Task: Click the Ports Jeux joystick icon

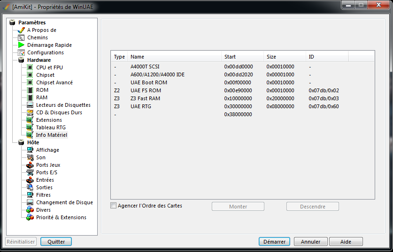Action: (30, 165)
